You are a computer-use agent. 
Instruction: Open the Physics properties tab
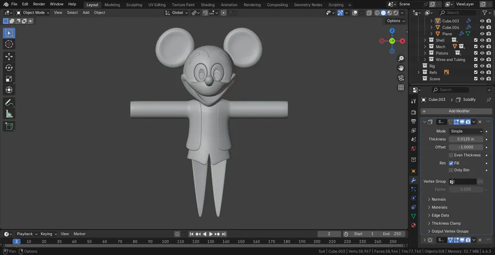tap(413, 198)
